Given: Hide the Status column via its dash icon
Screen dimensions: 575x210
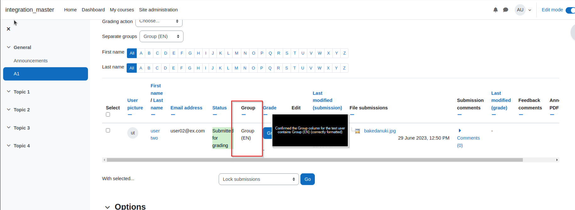Looking at the screenshot, I should [x=215, y=115].
